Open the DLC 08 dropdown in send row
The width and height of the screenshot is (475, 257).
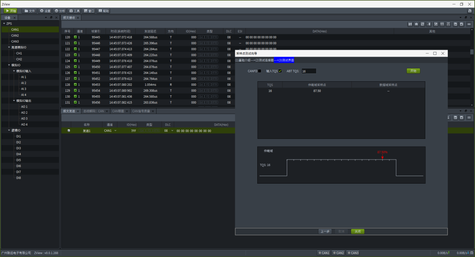click(172, 131)
